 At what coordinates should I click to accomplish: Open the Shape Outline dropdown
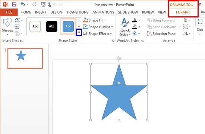[x=98, y=27]
